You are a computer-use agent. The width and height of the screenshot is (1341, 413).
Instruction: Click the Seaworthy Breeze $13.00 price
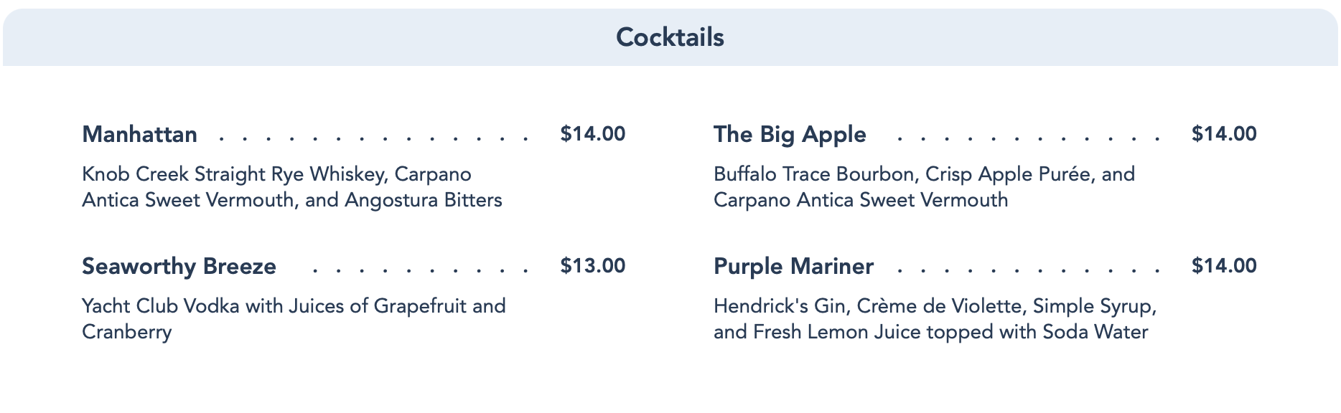592,266
